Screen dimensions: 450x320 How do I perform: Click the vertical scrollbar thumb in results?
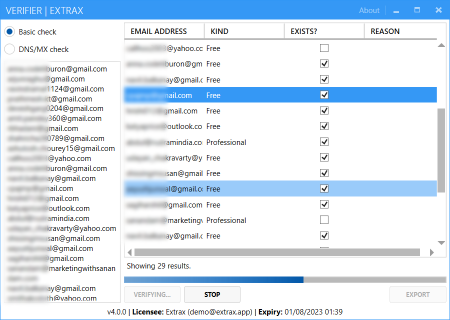pos(441,150)
